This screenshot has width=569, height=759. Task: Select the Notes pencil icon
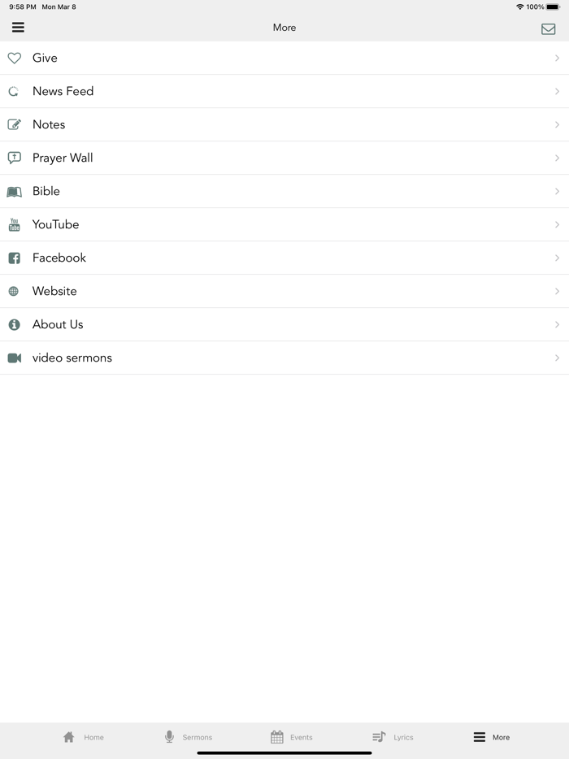14,124
